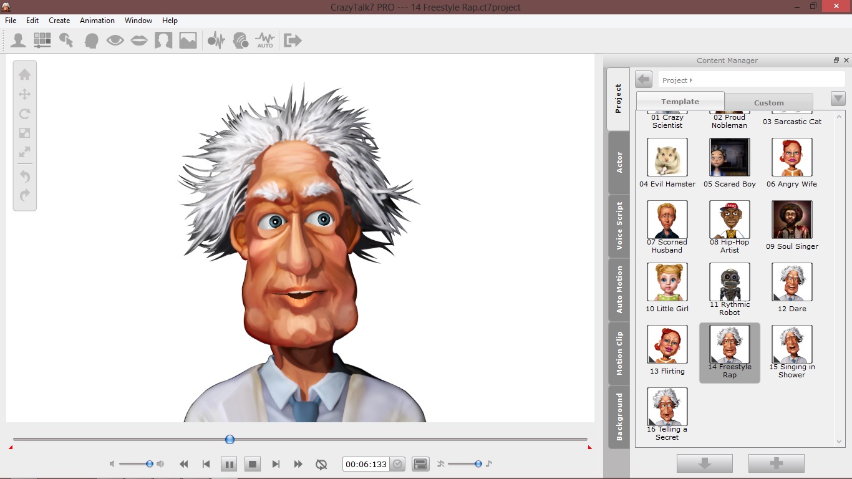Viewport: 852px width, 479px height.
Task: Click the mute speaker icon
Action: tap(112, 464)
